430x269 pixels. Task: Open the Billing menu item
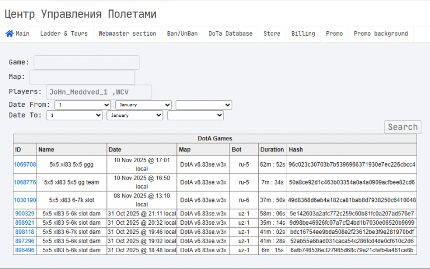point(303,34)
